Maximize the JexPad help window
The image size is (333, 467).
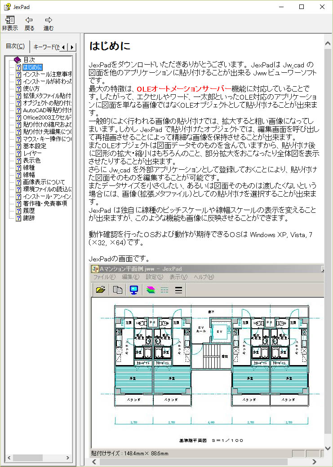302,7
